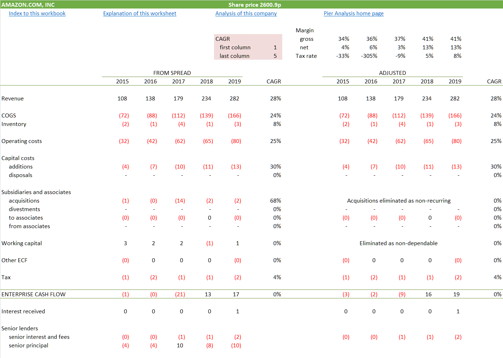This screenshot has width=503, height=358.
Task: Select the Senior lenders label
Action: tap(20, 329)
